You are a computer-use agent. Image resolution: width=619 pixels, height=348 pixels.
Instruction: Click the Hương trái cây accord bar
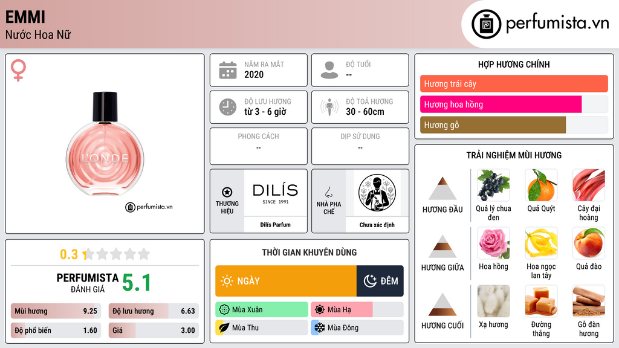pos(514,83)
